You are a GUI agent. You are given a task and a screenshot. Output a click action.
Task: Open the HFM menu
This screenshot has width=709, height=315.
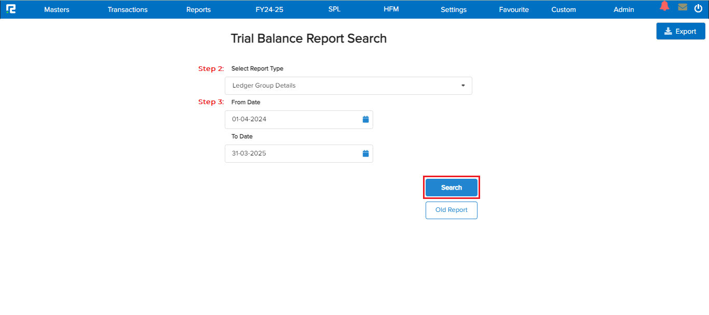(391, 9)
